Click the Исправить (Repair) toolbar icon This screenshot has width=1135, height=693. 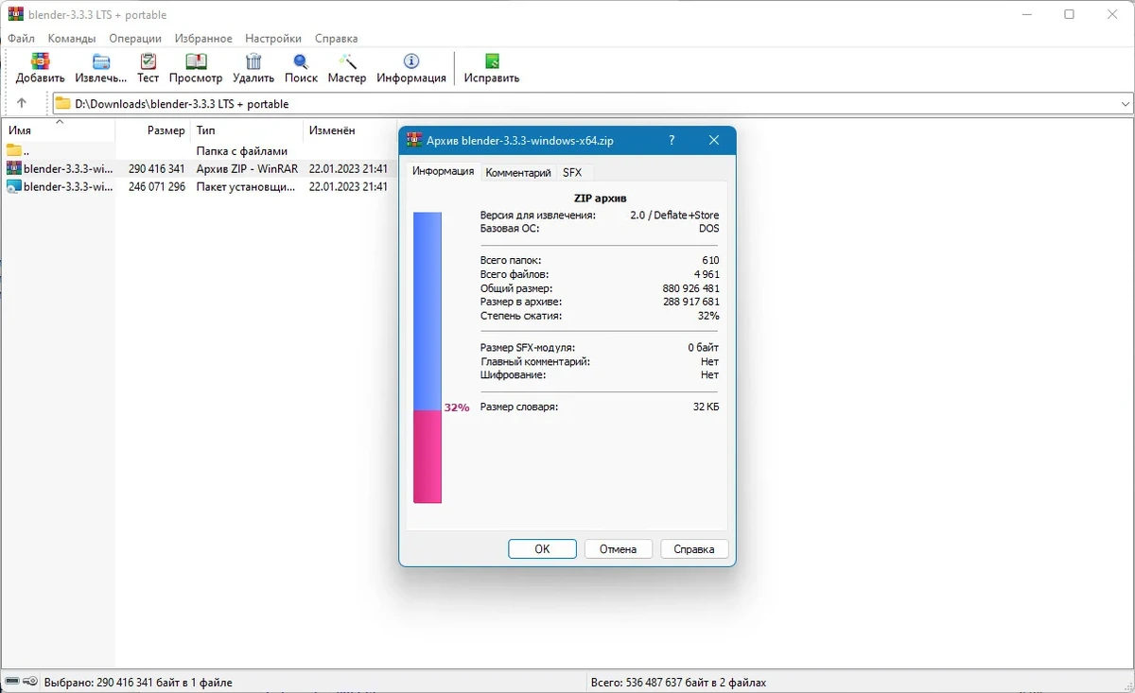(492, 62)
